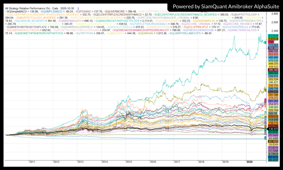Click the -99.4297 bottom value tag
Viewport: 283px width, 170px height.
(x=273, y=160)
